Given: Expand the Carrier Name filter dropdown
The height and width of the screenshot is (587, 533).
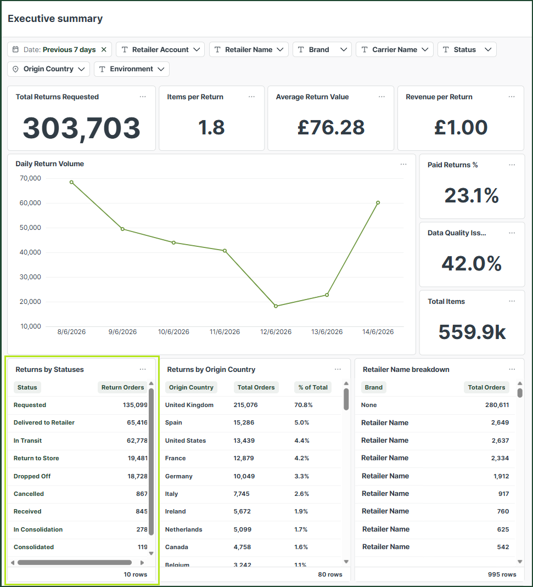Looking at the screenshot, I should (395, 49).
